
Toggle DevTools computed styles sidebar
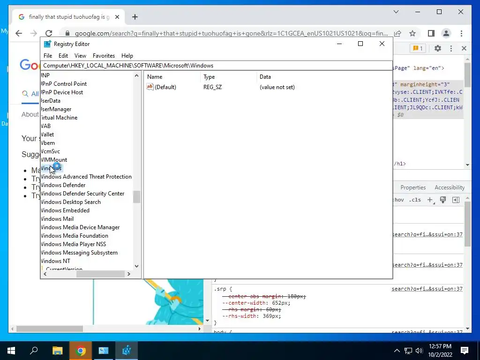(456, 200)
